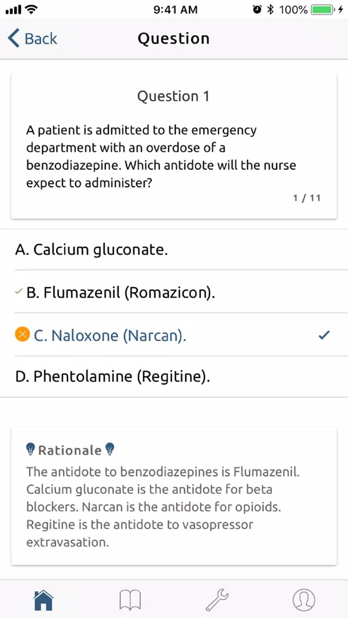This screenshot has width=348, height=618.
Task: Tap the 1 / 11 progress counter
Action: coord(307,198)
